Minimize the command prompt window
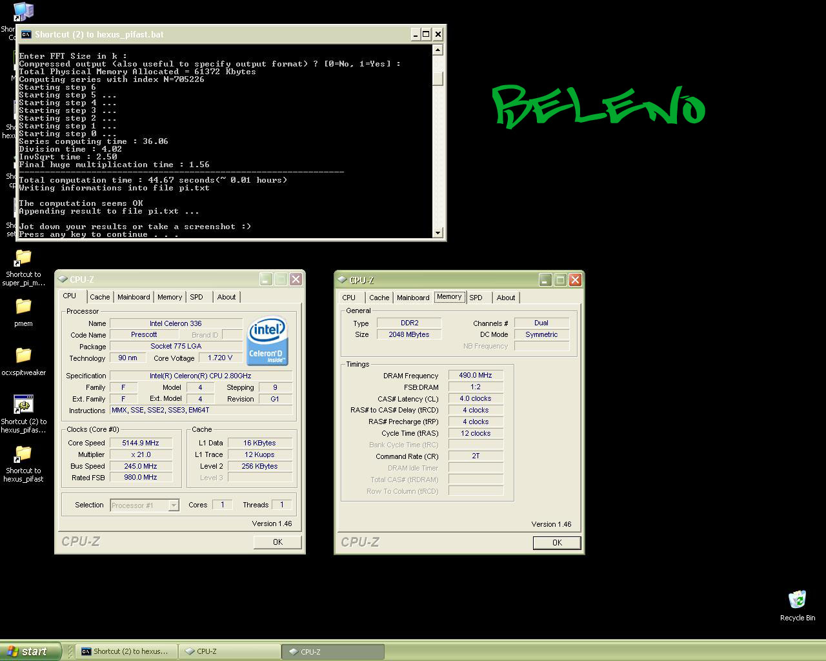This screenshot has height=661, width=826. [x=415, y=34]
